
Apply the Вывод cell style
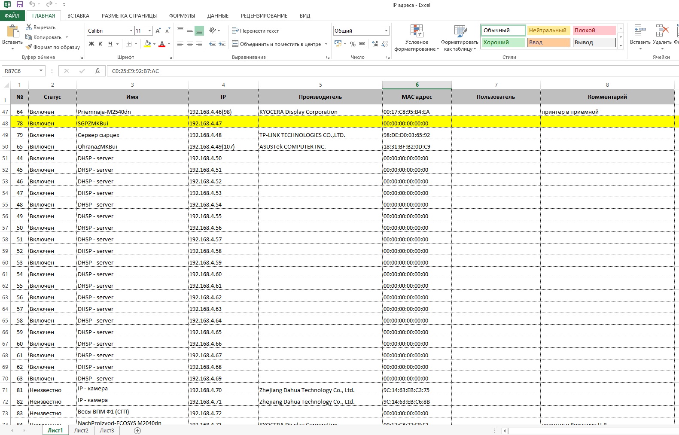tap(594, 42)
